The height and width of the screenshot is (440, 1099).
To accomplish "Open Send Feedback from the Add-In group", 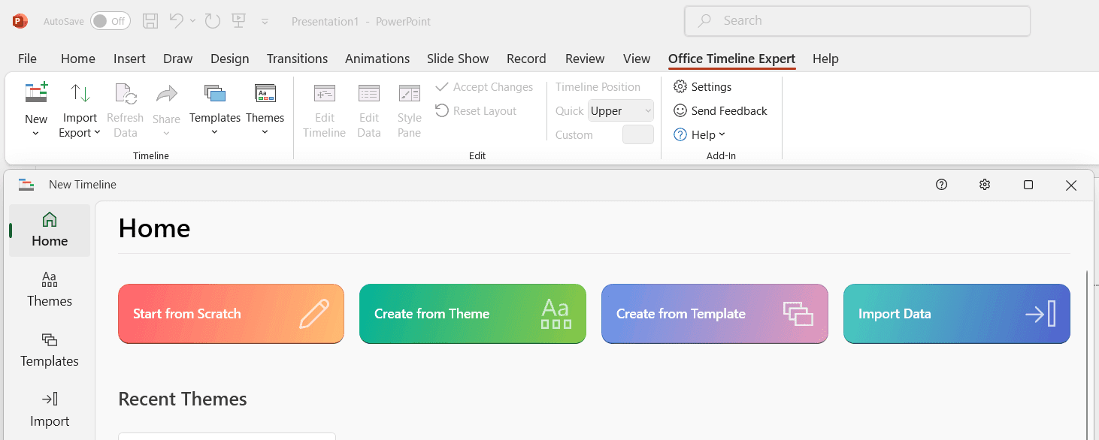I will click(720, 110).
